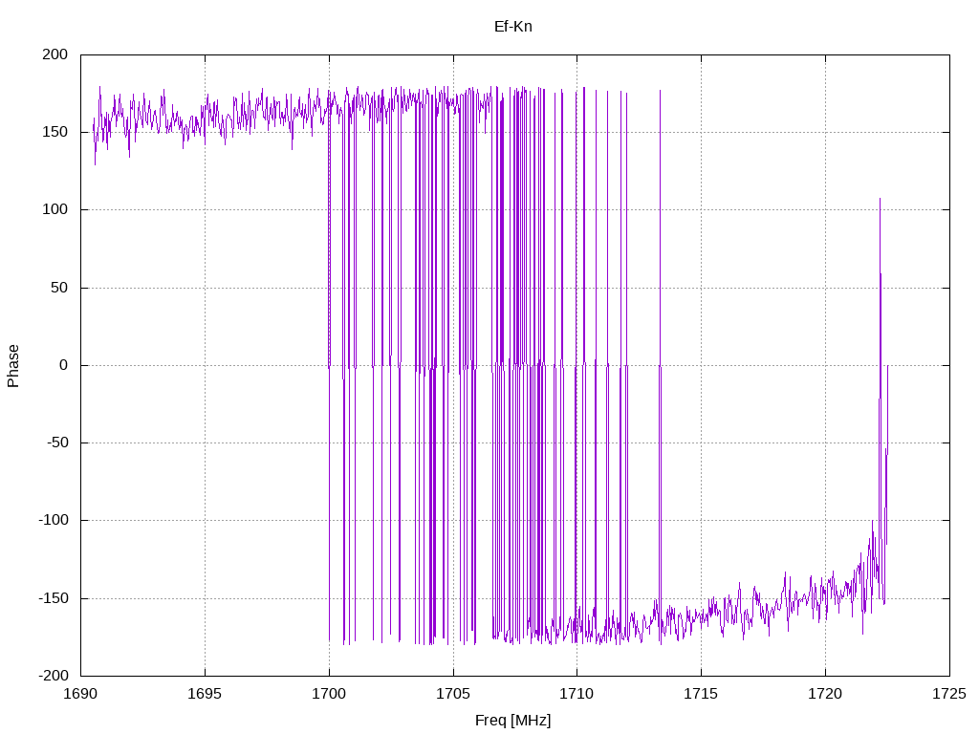Click the x-axis tick label "1690"
Viewport: 979px width, 734px height.
[x=80, y=694]
